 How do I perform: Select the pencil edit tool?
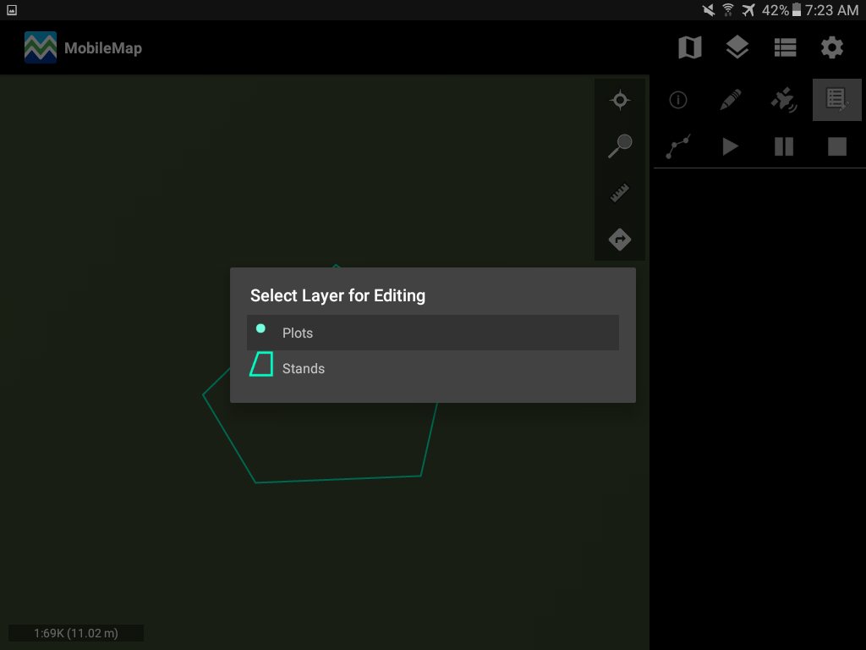pyautogui.click(x=731, y=101)
